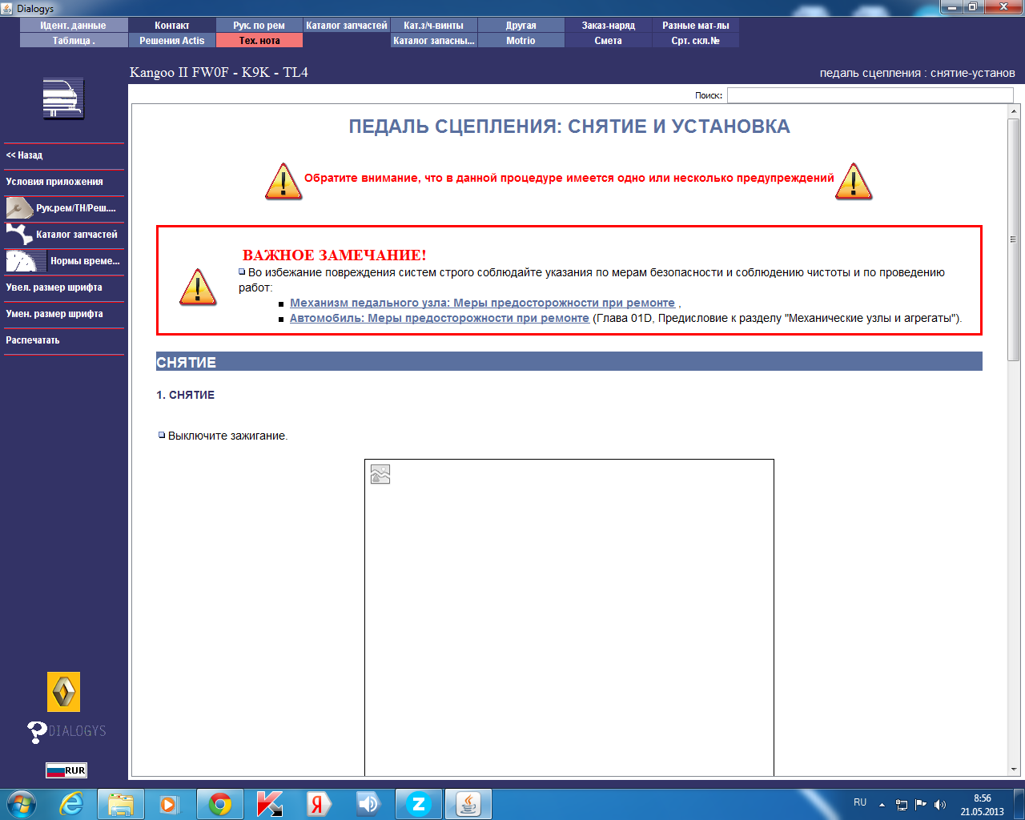Click the vehicle identification car icon
Viewport: 1025px width, 820px height.
63,98
